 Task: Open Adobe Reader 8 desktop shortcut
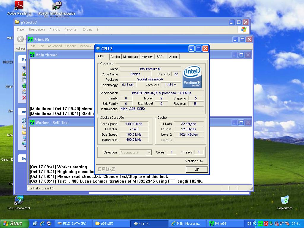tap(19, 8)
